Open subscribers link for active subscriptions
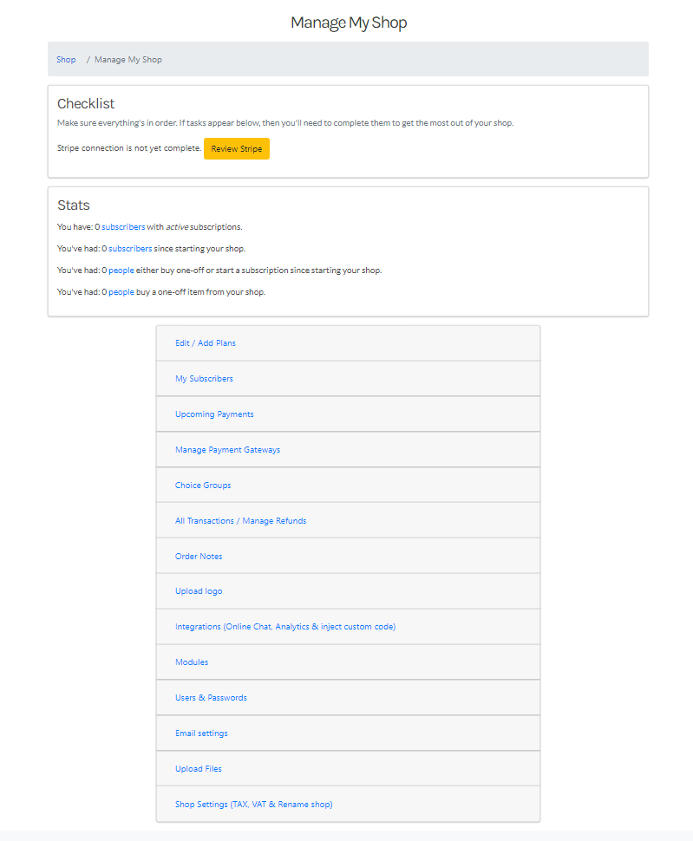The height and width of the screenshot is (841, 693). [123, 227]
